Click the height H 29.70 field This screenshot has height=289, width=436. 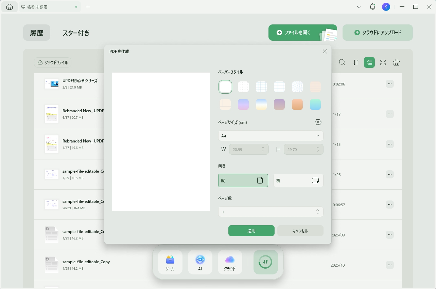tap(303, 149)
